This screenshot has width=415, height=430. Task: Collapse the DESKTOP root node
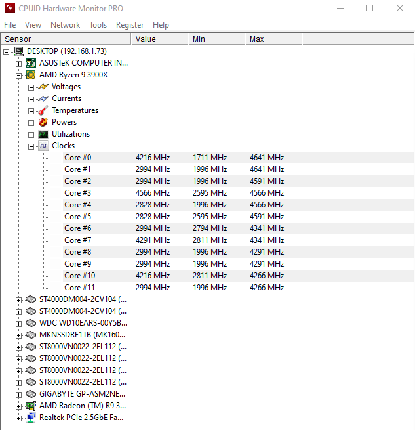pyautogui.click(x=7, y=52)
